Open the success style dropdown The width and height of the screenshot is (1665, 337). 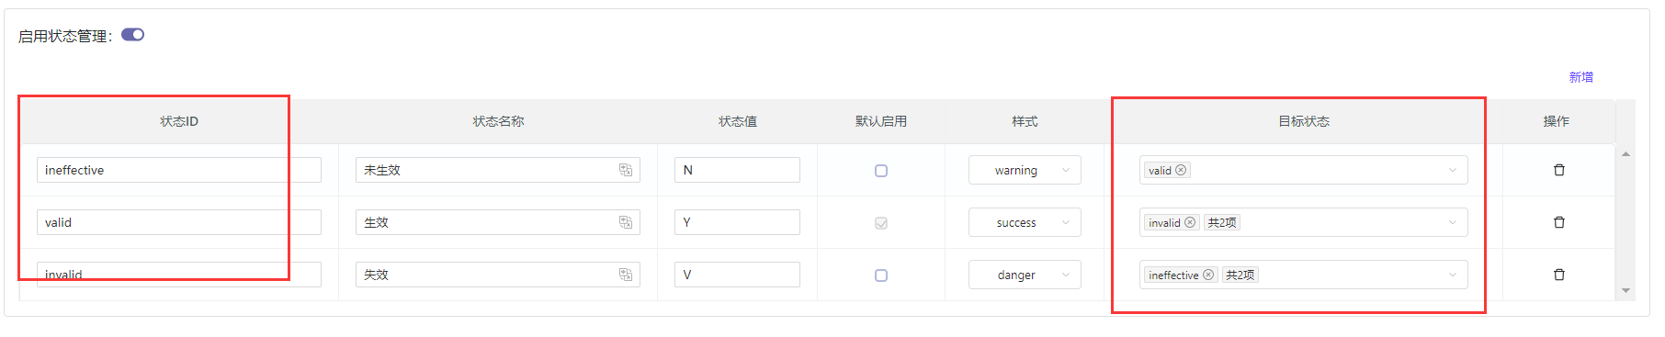point(1025,222)
